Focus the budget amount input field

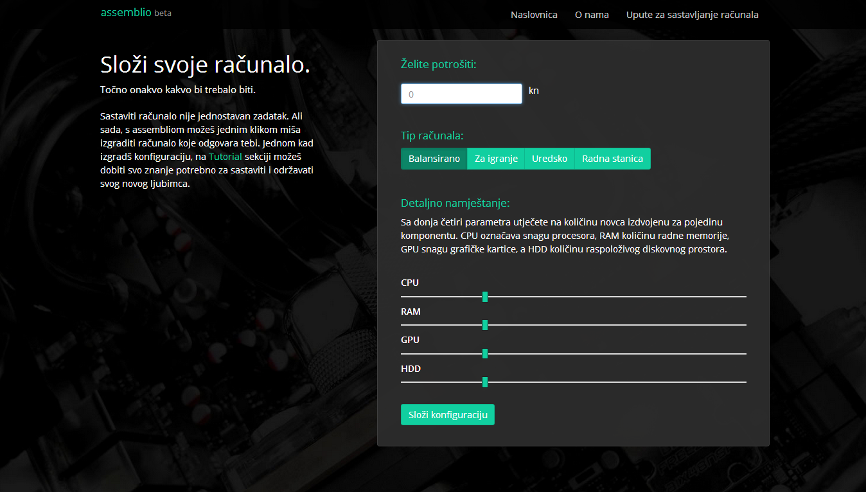[461, 94]
